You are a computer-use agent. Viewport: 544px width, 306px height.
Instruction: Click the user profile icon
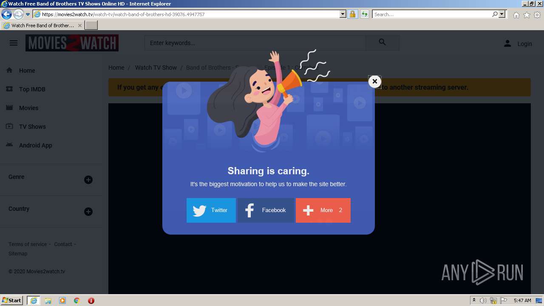click(507, 43)
